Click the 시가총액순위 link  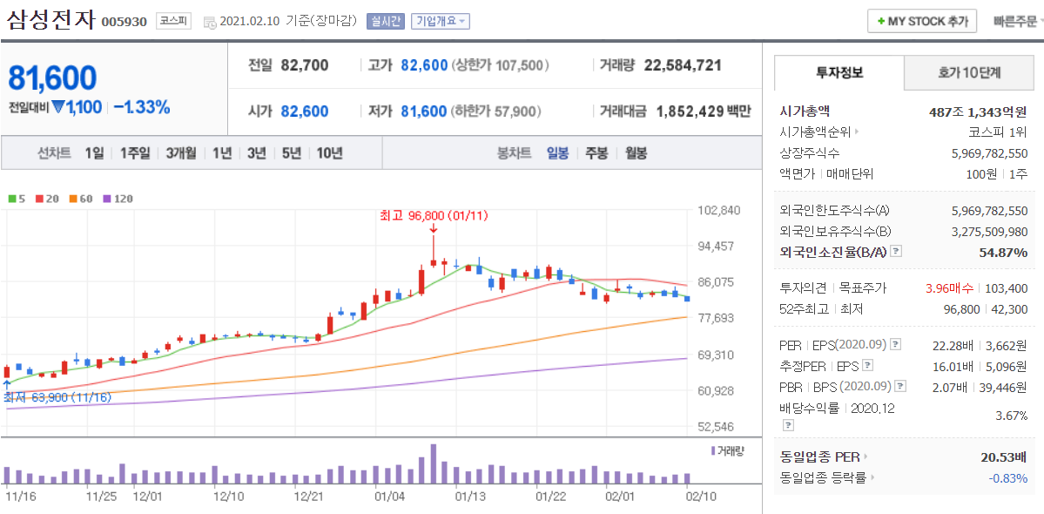815,132
